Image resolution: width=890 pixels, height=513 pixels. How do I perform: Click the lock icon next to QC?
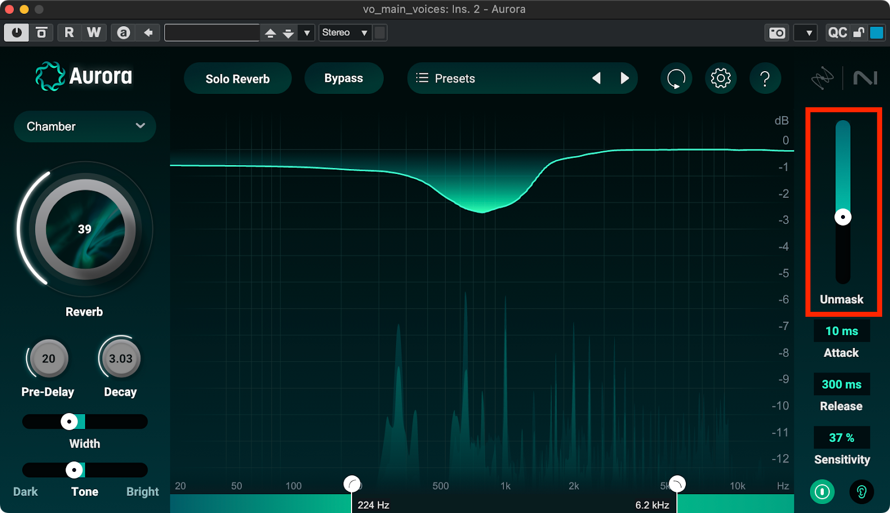click(x=859, y=33)
